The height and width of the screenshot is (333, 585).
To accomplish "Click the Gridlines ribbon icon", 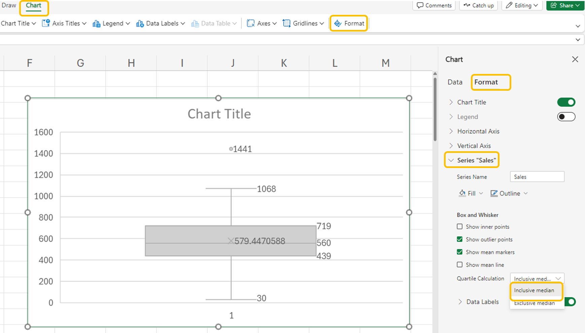I will [x=286, y=23].
